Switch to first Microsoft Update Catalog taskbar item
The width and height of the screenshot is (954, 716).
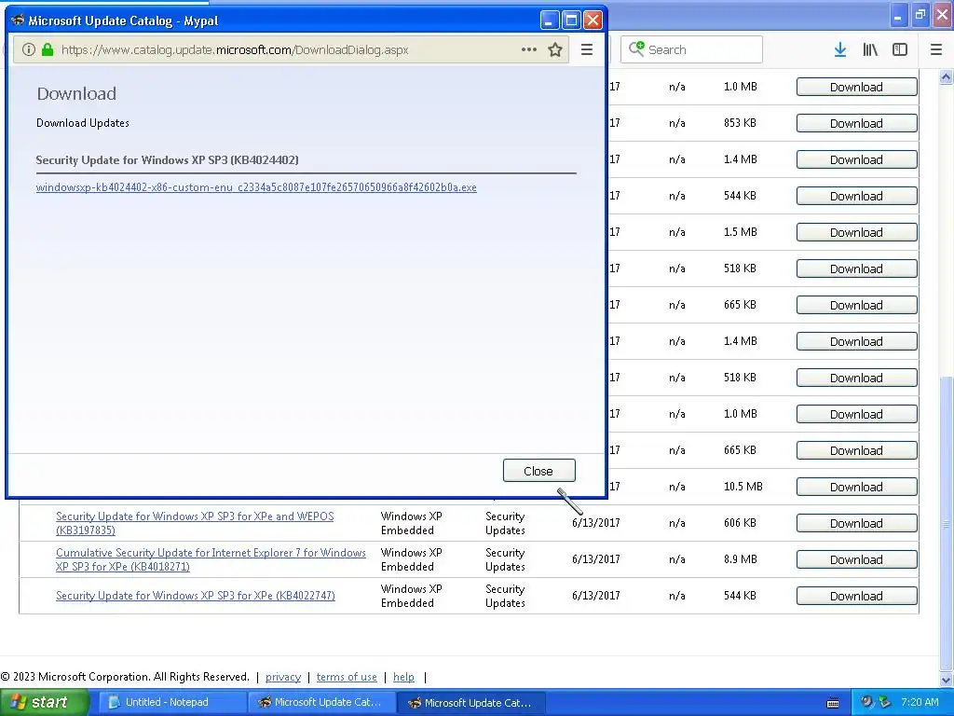click(321, 703)
